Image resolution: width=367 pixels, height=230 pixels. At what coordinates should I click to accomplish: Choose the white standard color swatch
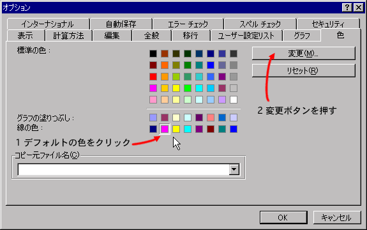click(x=234, y=100)
